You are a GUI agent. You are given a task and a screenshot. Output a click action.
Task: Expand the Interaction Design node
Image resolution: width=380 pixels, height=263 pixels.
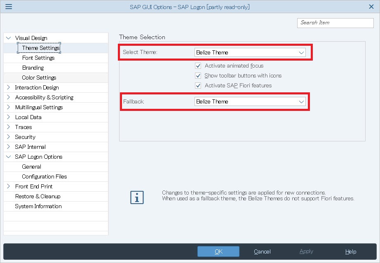tap(9, 87)
